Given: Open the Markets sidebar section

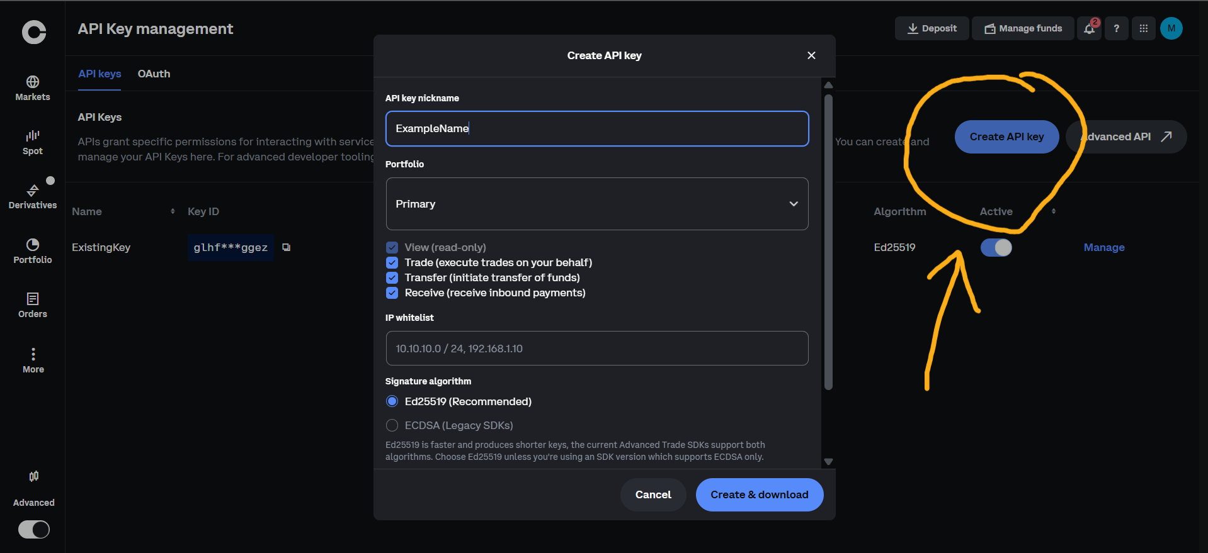Looking at the screenshot, I should click(x=33, y=89).
